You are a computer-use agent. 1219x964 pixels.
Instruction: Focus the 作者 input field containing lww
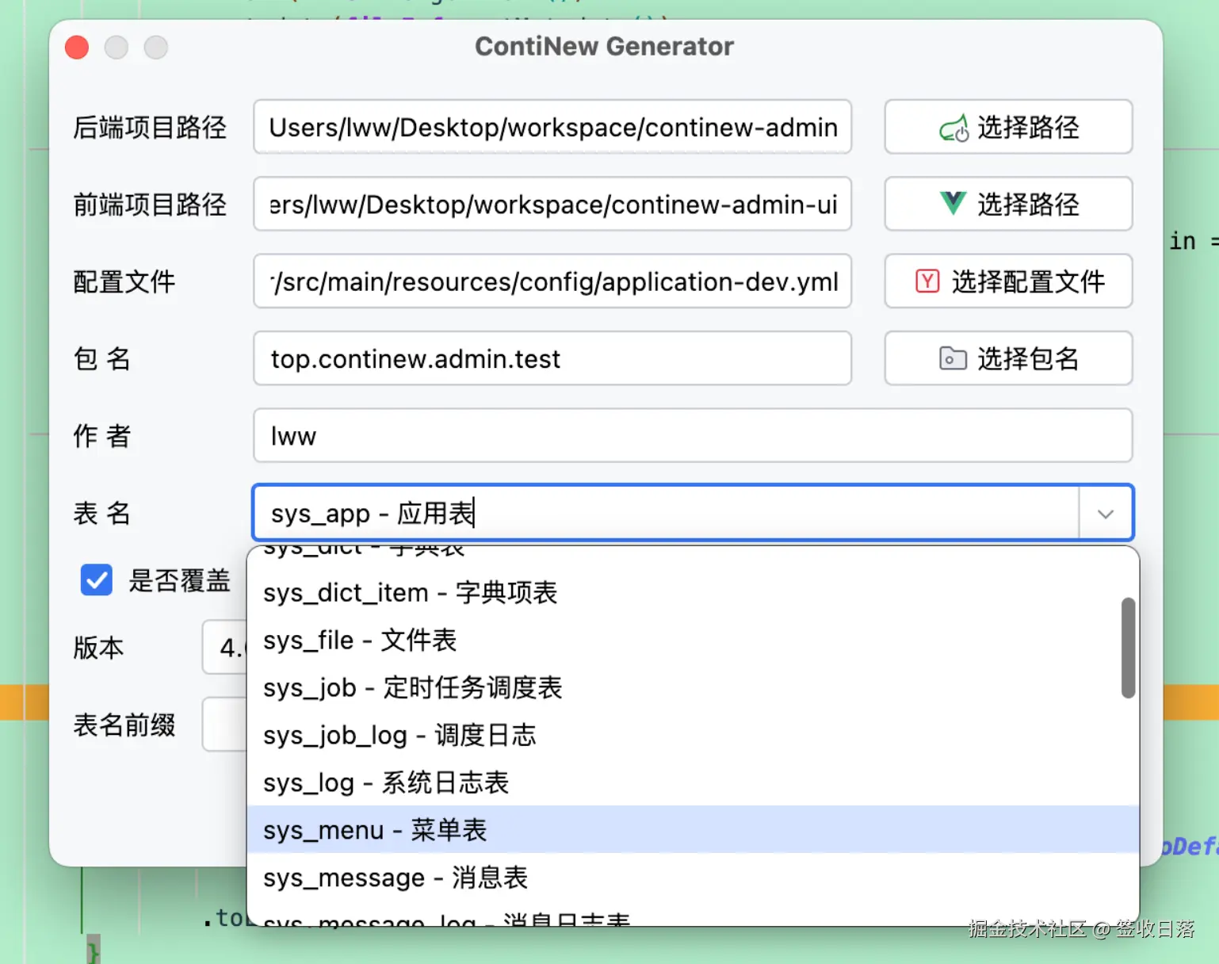(692, 436)
